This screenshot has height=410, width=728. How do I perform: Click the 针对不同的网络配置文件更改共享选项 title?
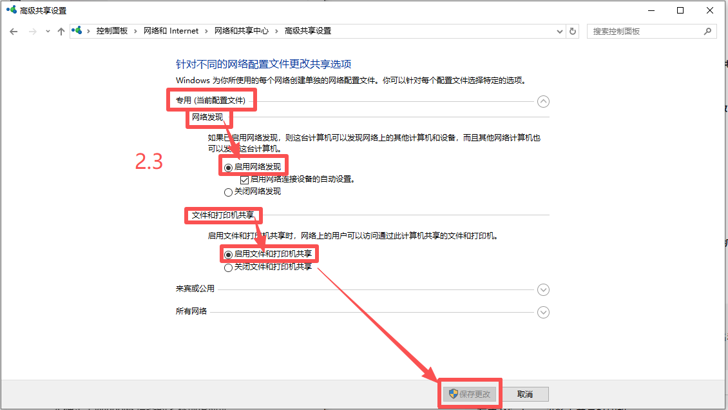263,64
